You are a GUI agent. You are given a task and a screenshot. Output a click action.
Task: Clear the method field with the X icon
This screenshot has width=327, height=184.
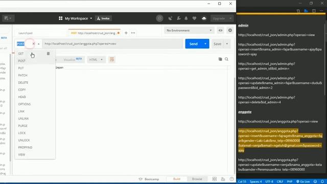tap(34, 44)
